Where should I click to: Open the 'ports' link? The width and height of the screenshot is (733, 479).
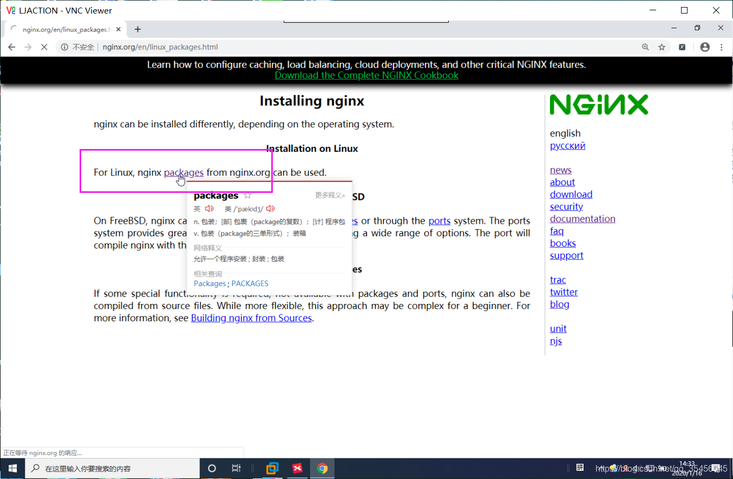440,221
